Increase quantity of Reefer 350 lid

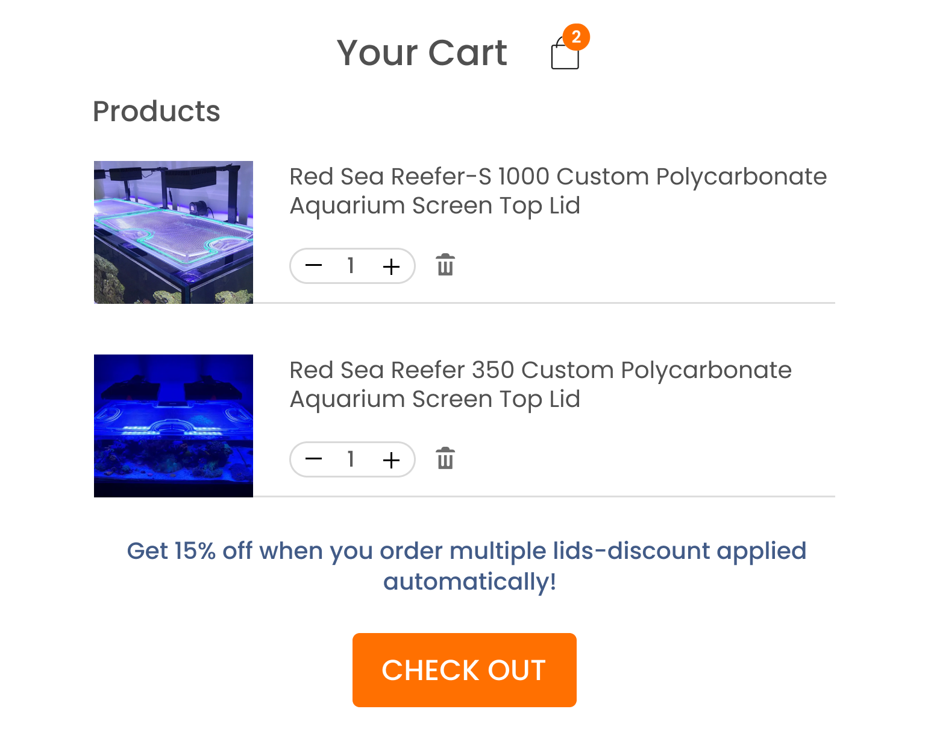pos(391,460)
